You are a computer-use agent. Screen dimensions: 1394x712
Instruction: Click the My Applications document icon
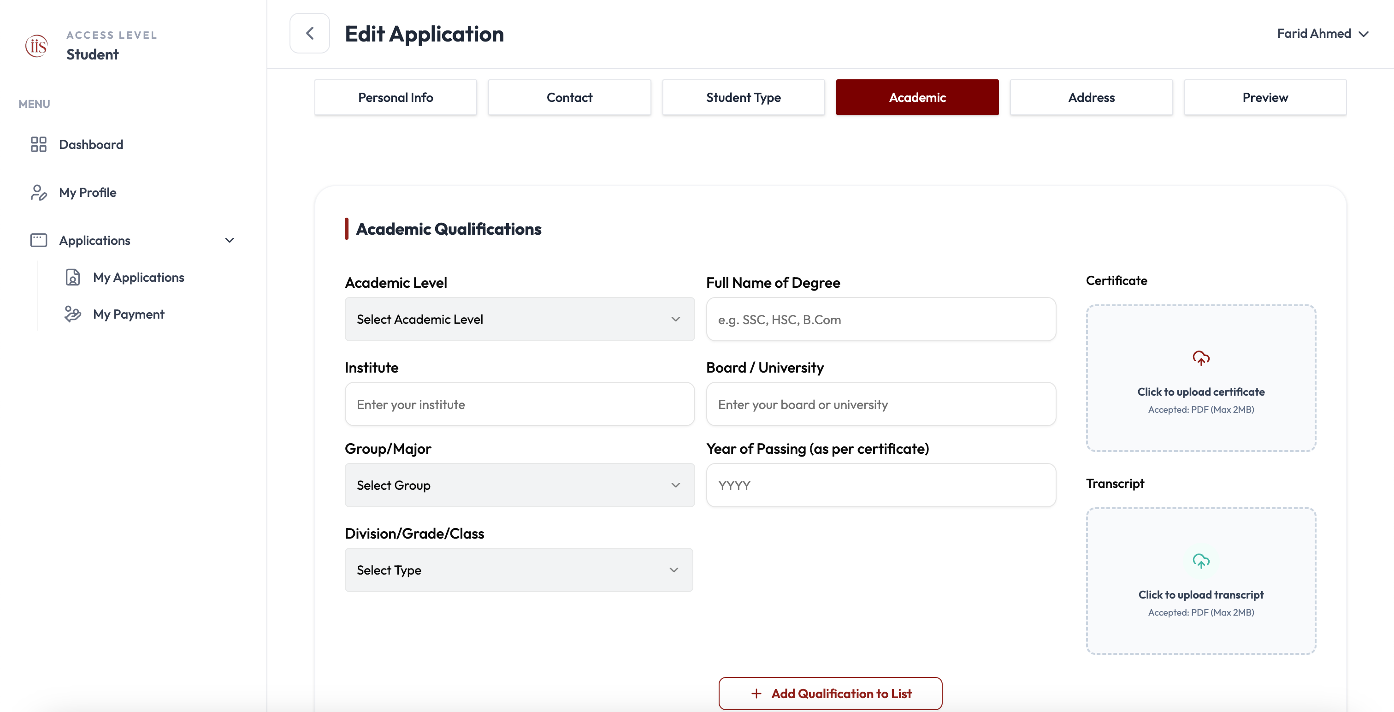pyautogui.click(x=72, y=277)
